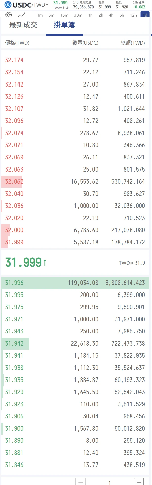Click the chart refresh/reset icon
The width and height of the screenshot is (152, 485).
coord(8,15)
